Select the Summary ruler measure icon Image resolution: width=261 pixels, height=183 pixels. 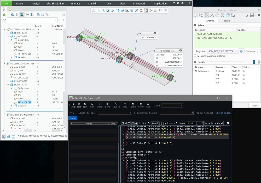click(x=196, y=15)
